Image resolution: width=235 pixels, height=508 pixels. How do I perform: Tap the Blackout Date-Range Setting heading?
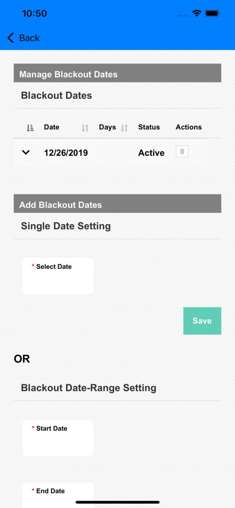(x=88, y=388)
